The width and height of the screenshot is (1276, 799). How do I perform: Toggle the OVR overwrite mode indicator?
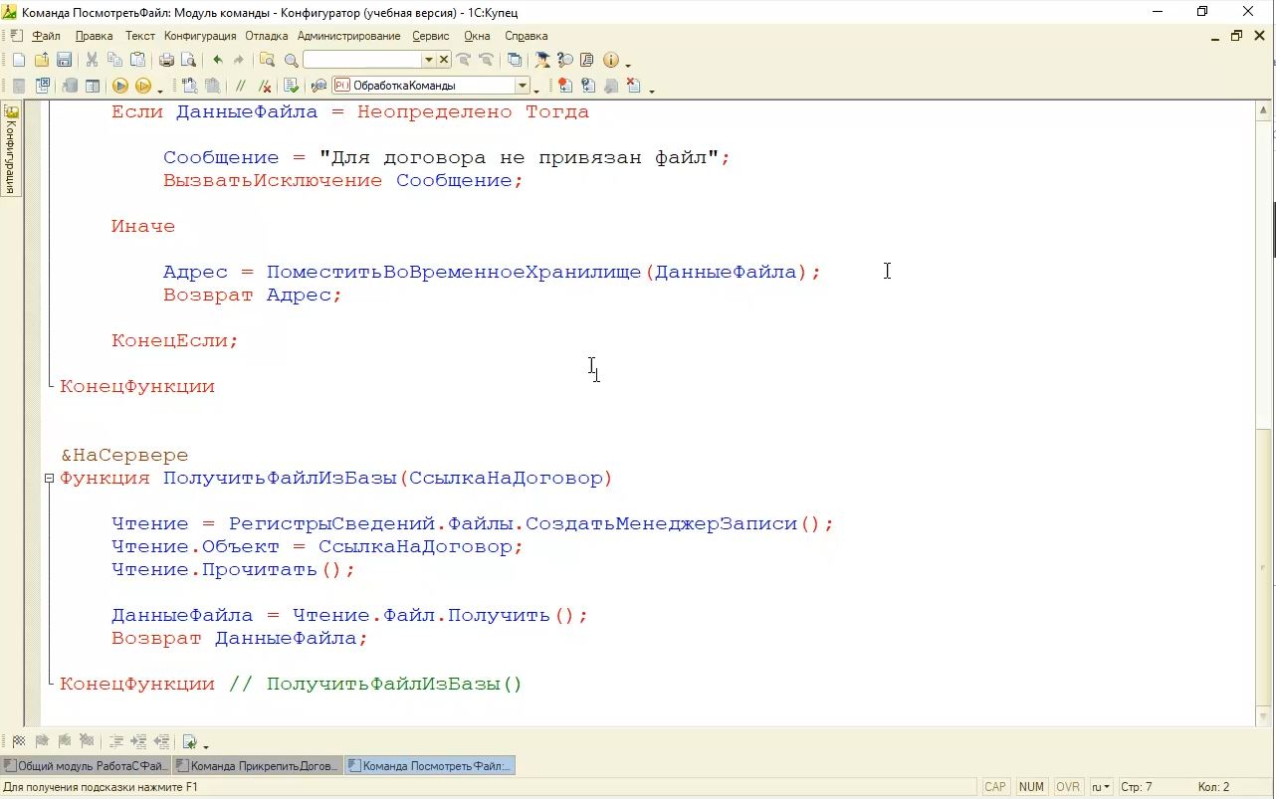1067,787
